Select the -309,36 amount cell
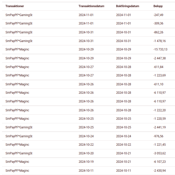Image resolution: width=175 pixels, height=175 pixels. (158, 23)
